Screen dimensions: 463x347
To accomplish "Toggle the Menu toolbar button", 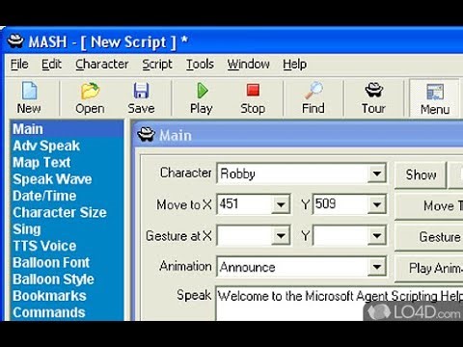I will click(x=434, y=98).
